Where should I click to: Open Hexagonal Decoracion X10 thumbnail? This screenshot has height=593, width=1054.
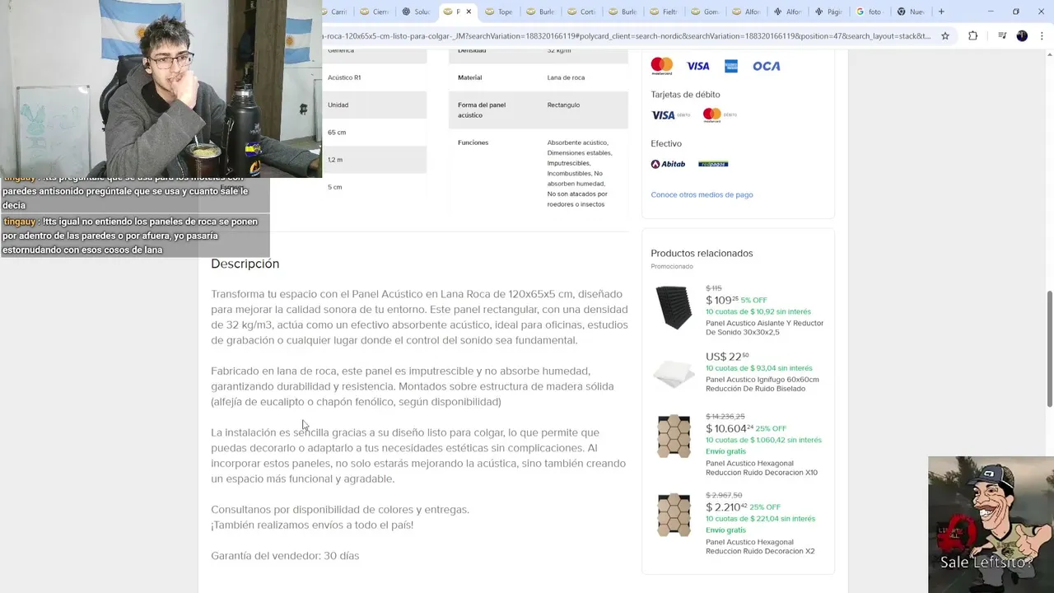click(x=674, y=436)
